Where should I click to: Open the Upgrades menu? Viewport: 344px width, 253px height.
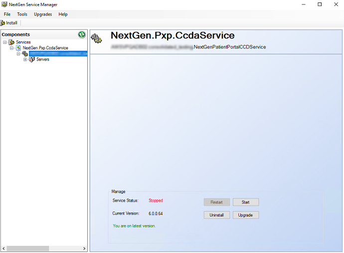43,14
